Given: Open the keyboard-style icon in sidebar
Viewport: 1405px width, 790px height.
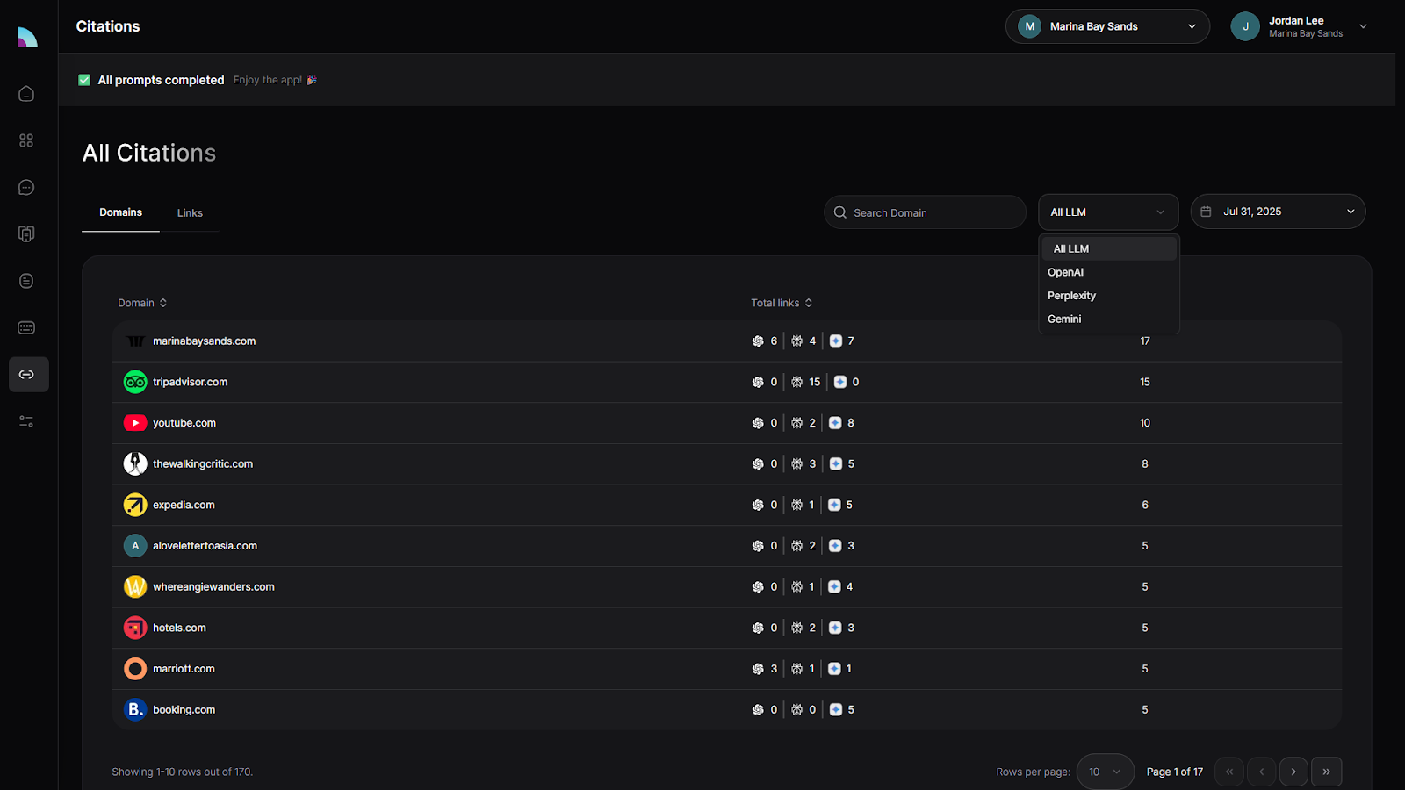Looking at the screenshot, I should pos(26,327).
